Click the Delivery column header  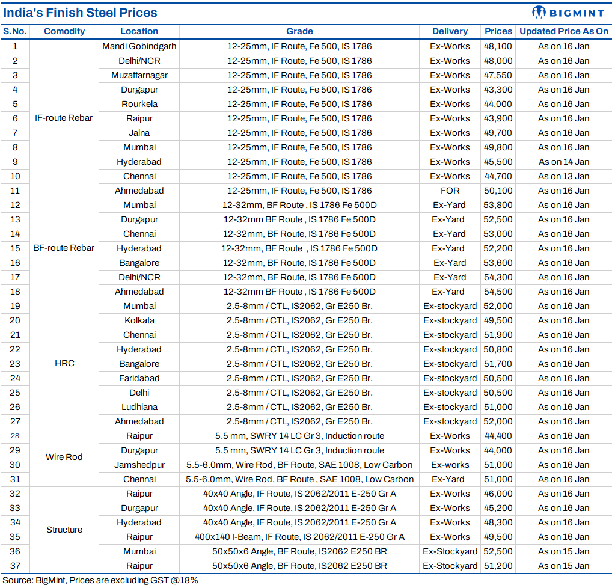pos(450,31)
